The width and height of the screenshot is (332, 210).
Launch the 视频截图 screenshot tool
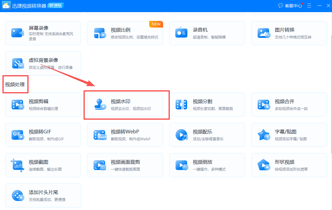43,165
